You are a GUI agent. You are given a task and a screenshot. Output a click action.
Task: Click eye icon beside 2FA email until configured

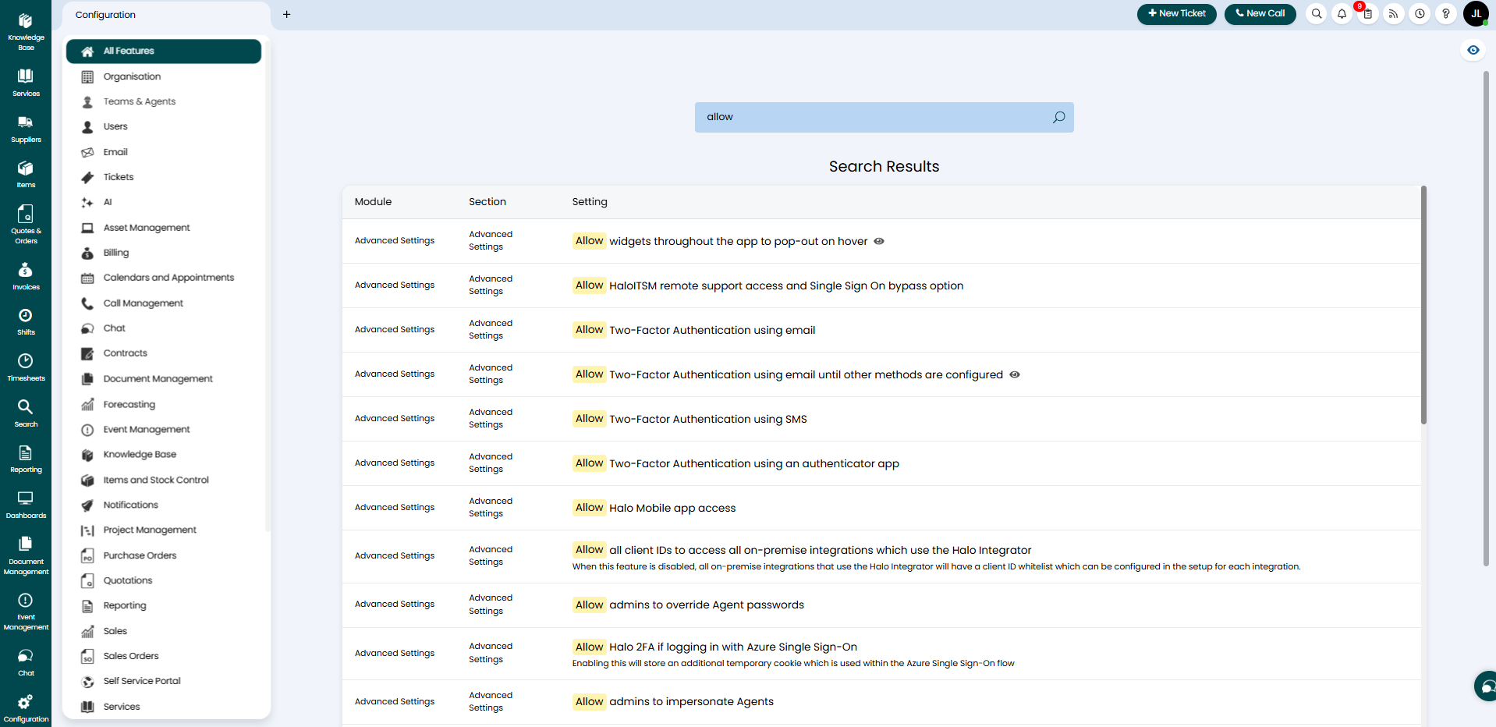tap(1015, 374)
